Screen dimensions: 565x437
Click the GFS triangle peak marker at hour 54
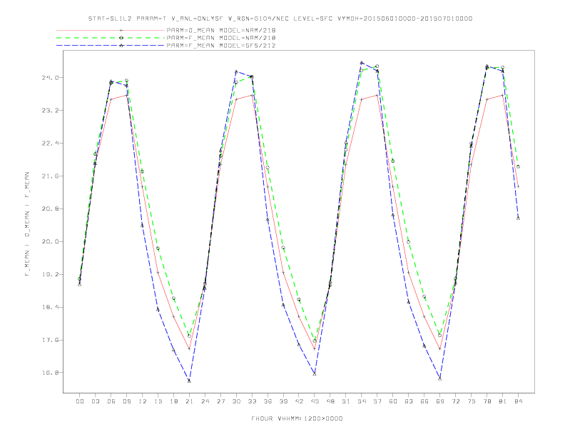[x=362, y=63]
